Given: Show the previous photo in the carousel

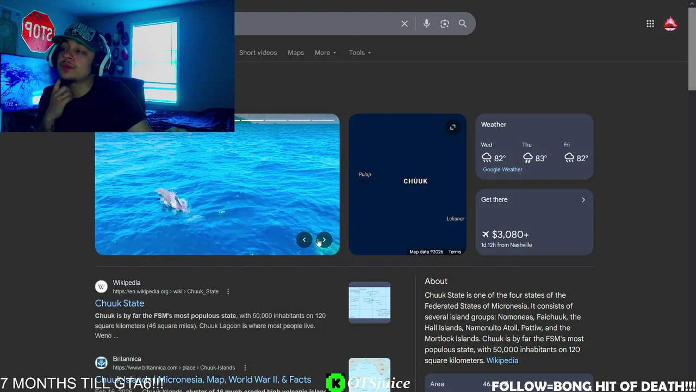Looking at the screenshot, I should (304, 240).
